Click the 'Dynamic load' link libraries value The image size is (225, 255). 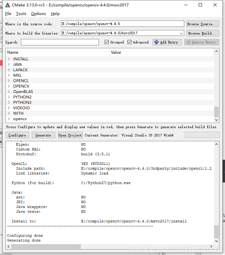tap(95, 173)
